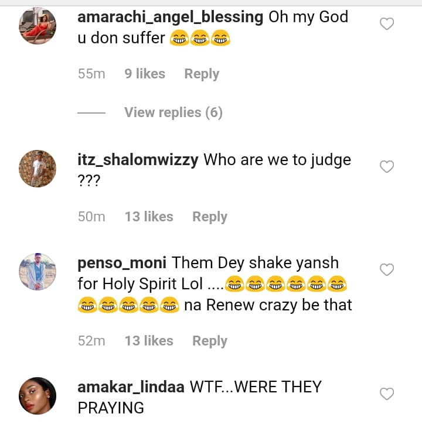The image size is (422, 424).
Task: Open amarachi_angel_blessing's profile picture
Action: (x=38, y=26)
